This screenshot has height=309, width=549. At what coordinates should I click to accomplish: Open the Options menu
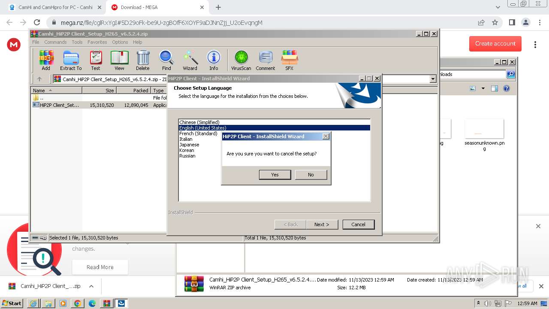click(120, 42)
